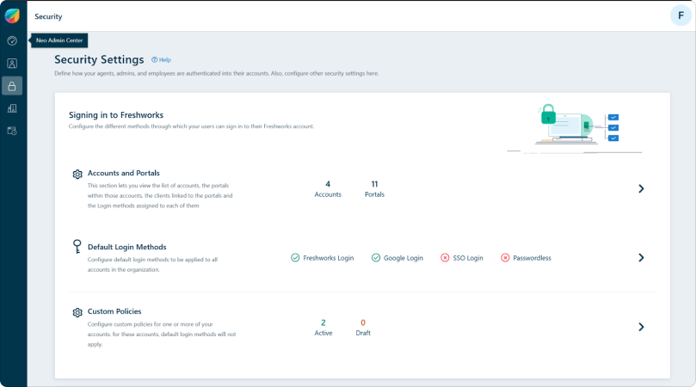Screen dimensions: 696x387
Task: Click the SSO Login red cross icon
Action: click(445, 258)
